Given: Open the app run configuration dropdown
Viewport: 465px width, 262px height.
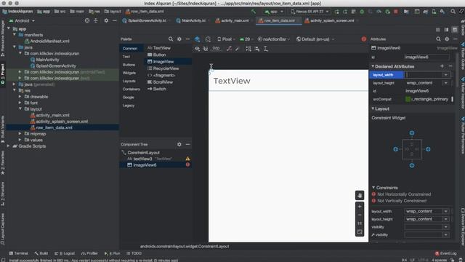Looking at the screenshot, I should 274,12.
